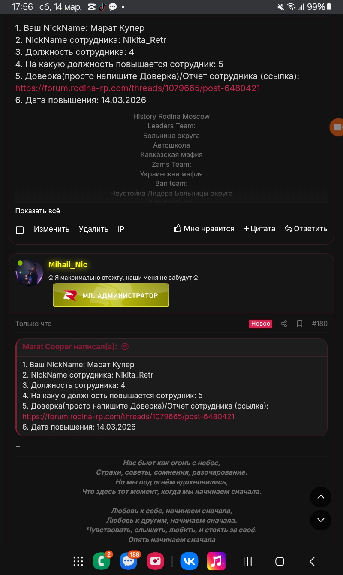Open the apps grid icon in dock
This screenshot has height=575, width=343.
(78, 561)
